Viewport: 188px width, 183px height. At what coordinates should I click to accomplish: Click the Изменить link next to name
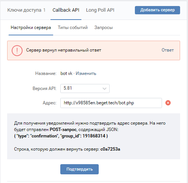(x=86, y=73)
